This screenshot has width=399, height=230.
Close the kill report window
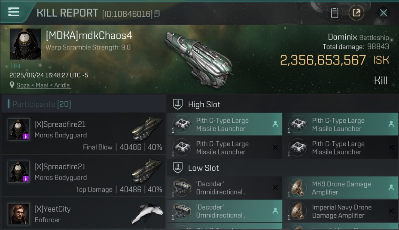point(383,13)
